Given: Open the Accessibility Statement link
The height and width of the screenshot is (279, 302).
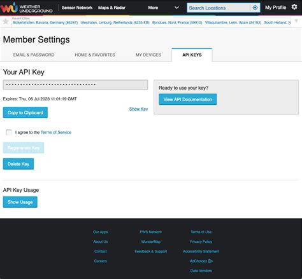Looking at the screenshot, I should pos(201,252).
